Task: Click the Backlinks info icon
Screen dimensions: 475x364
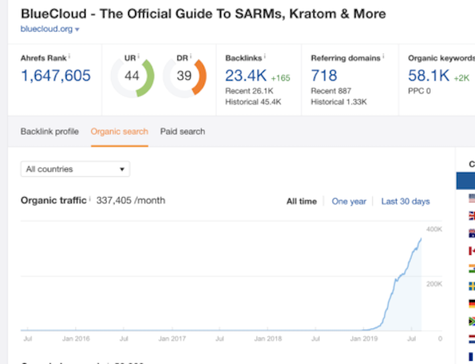Action: 264,55
